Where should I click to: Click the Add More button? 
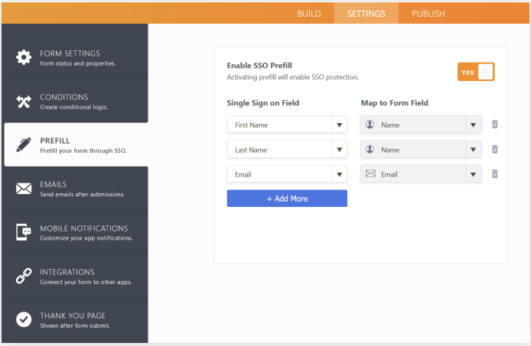pos(287,199)
